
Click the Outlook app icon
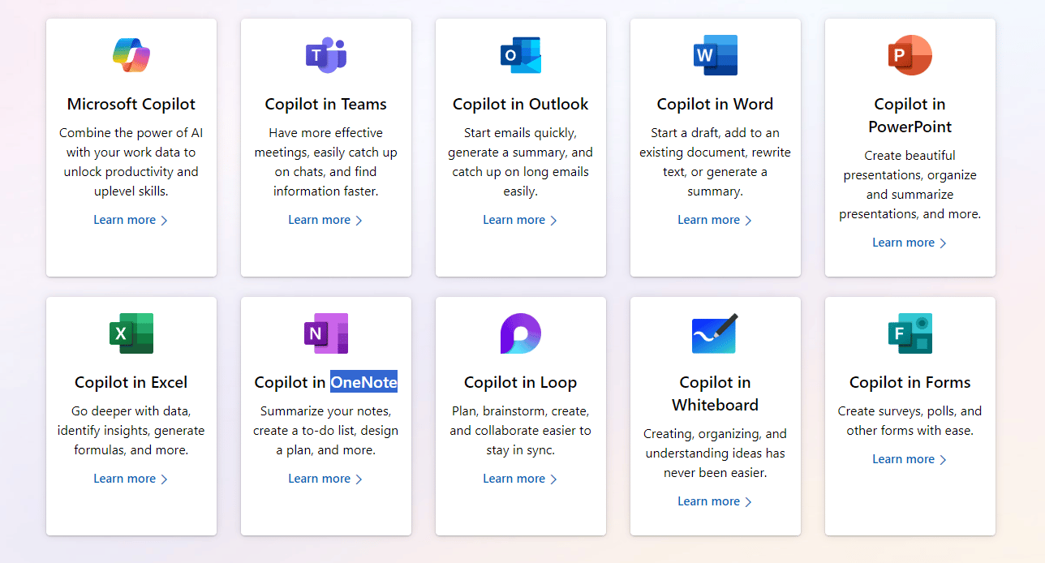tap(521, 55)
